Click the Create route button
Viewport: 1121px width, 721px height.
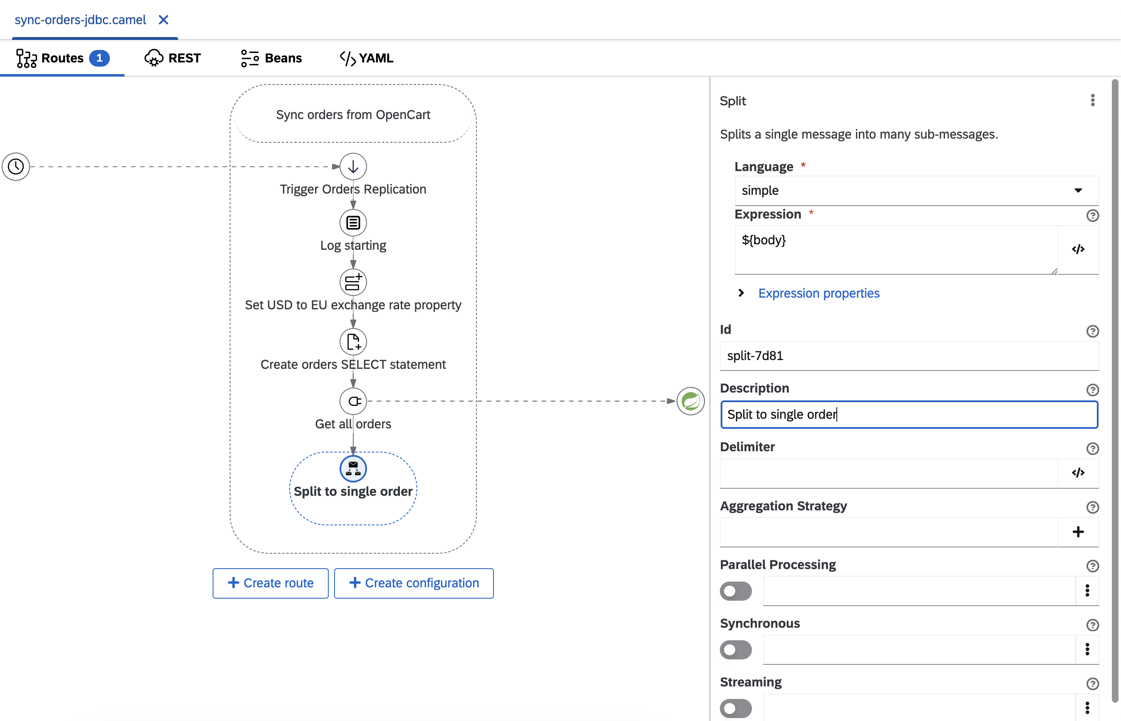[270, 583]
